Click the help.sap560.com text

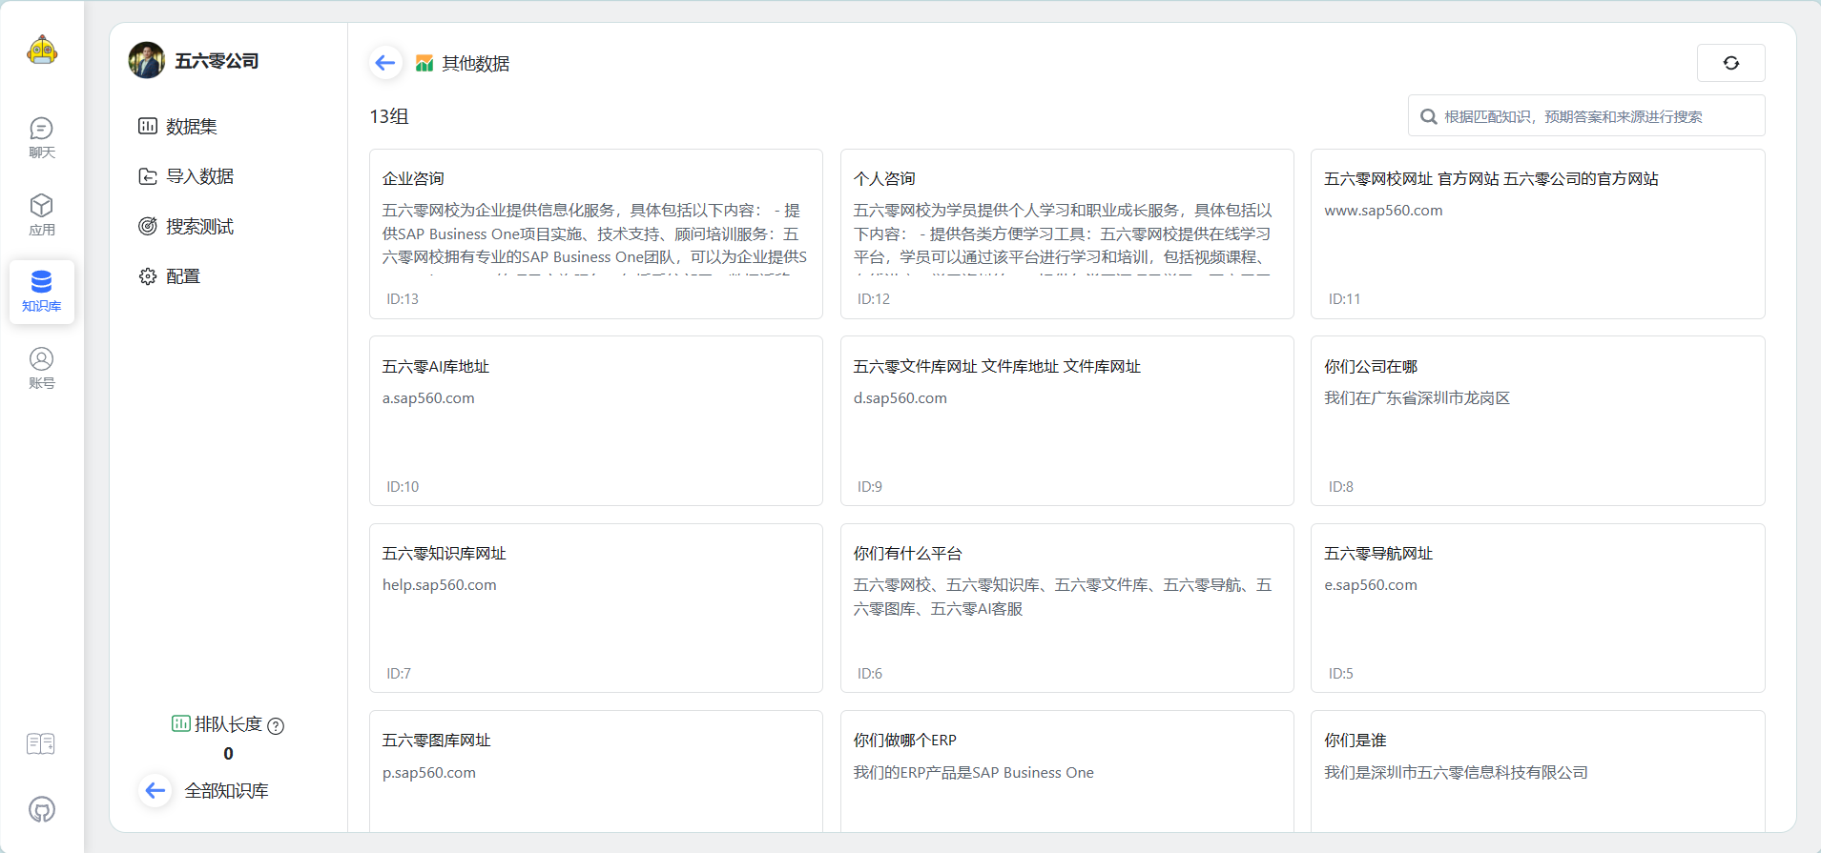click(x=440, y=585)
